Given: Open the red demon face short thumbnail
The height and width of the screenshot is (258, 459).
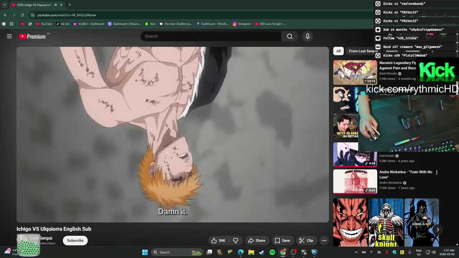Looking at the screenshot, I should [350, 223].
